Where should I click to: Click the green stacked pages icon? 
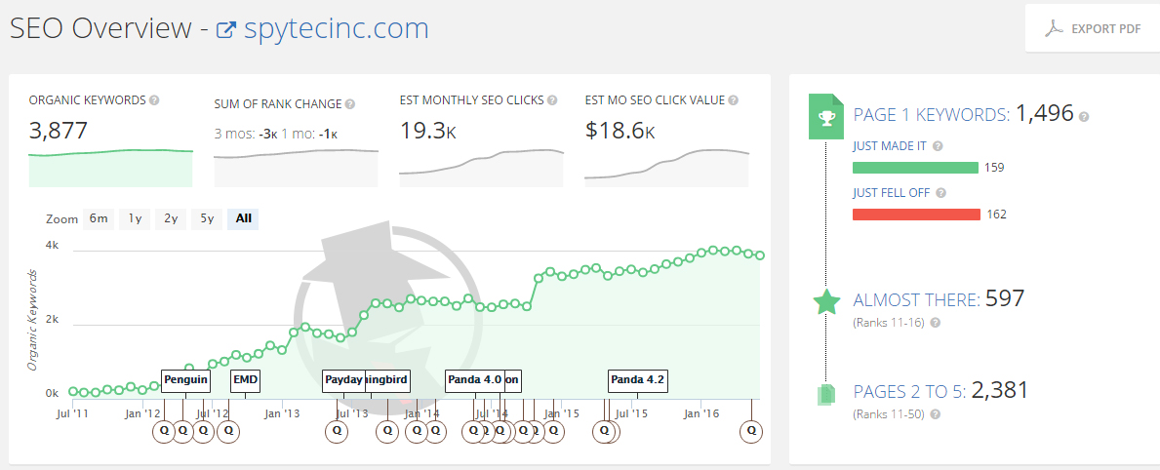click(x=826, y=394)
